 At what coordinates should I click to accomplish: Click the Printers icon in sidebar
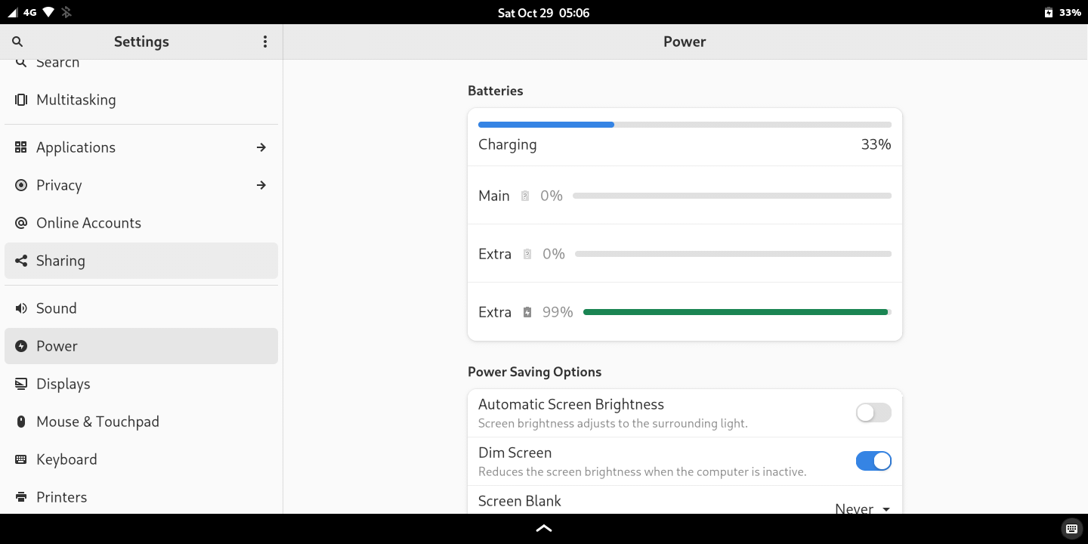(x=21, y=497)
